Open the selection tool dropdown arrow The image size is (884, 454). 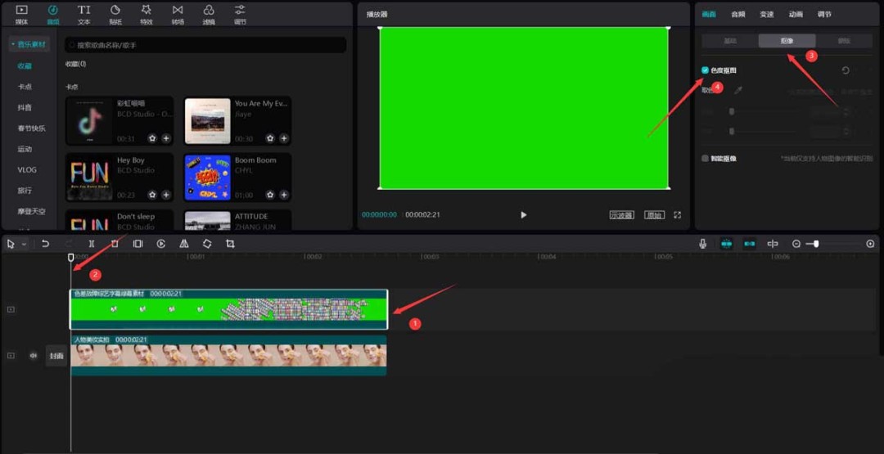point(25,245)
